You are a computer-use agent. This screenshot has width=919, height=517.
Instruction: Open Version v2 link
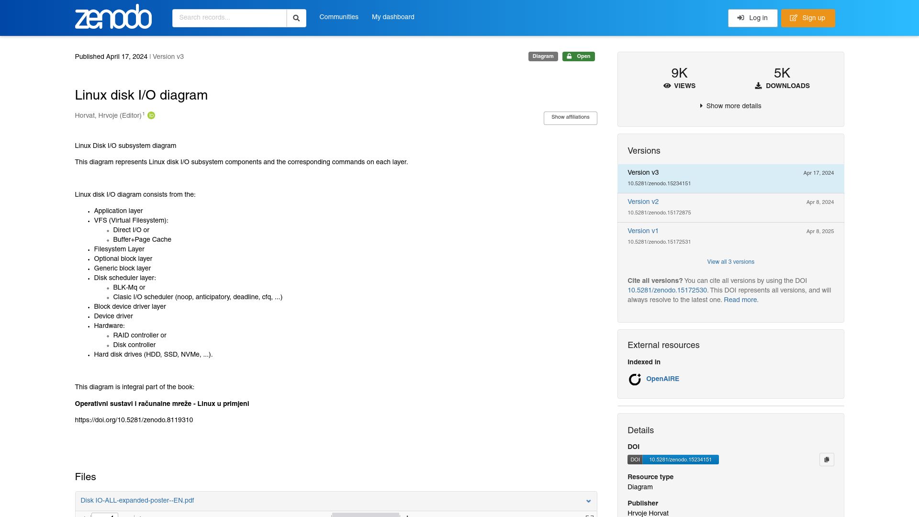[643, 202]
